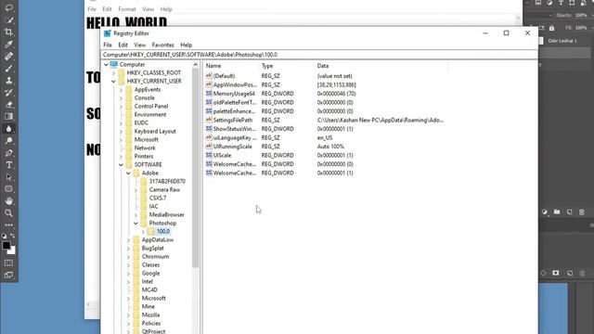The height and width of the screenshot is (334, 594).
Task: Click the swap foreground/background colors arrow
Action: pos(13,236)
